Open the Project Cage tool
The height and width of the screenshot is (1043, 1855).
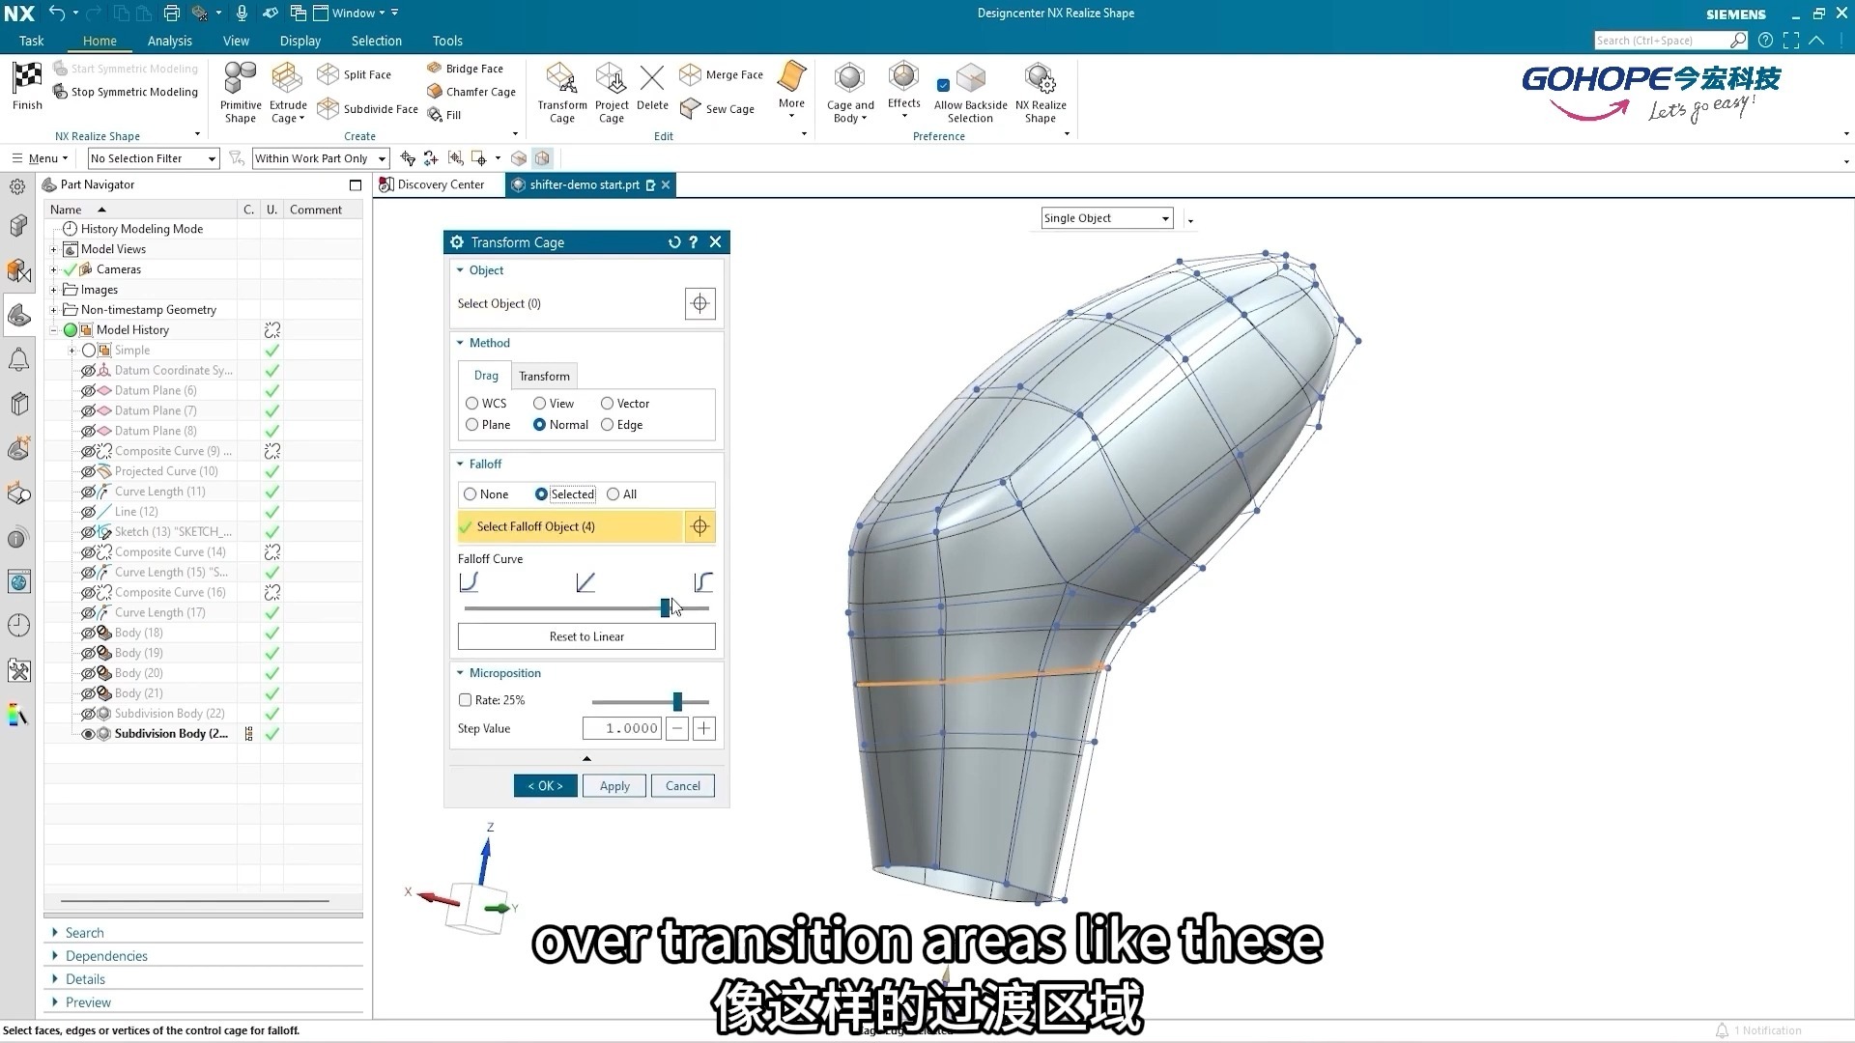611,79
